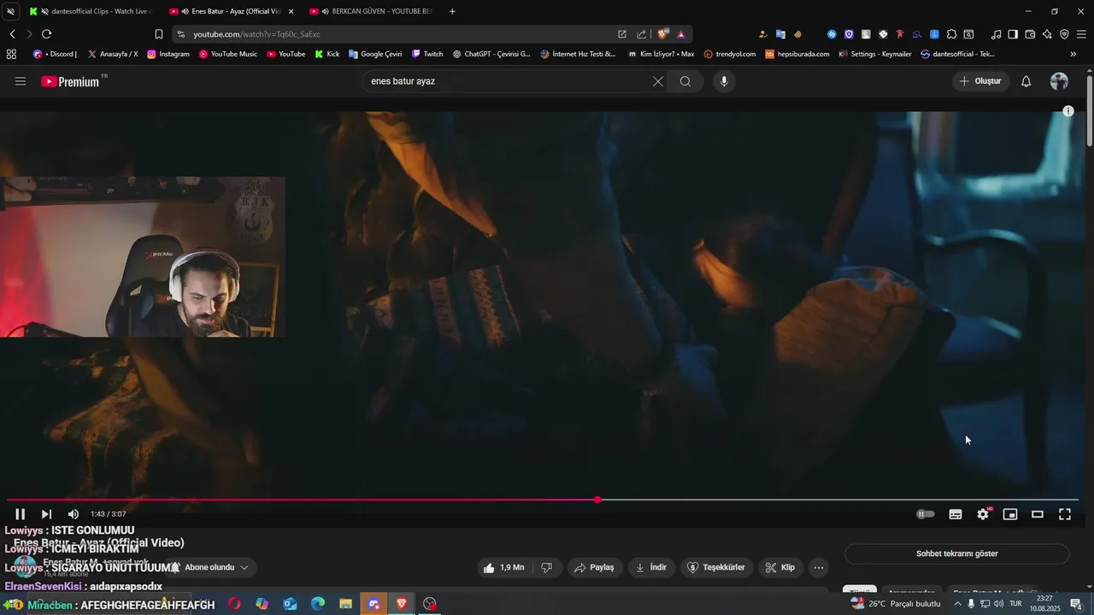Open the Anasayfa / X bookmark
Image resolution: width=1094 pixels, height=615 pixels.
(113, 54)
